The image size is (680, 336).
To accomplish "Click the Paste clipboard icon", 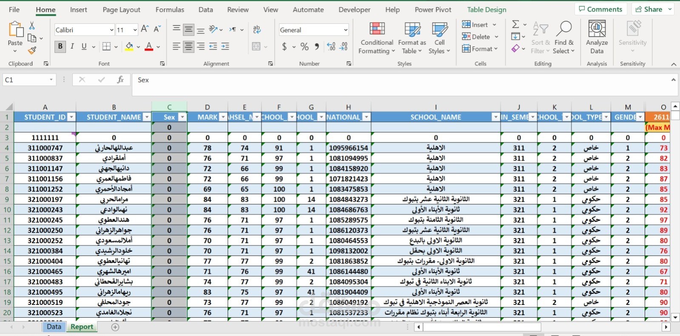I will pyautogui.click(x=15, y=30).
